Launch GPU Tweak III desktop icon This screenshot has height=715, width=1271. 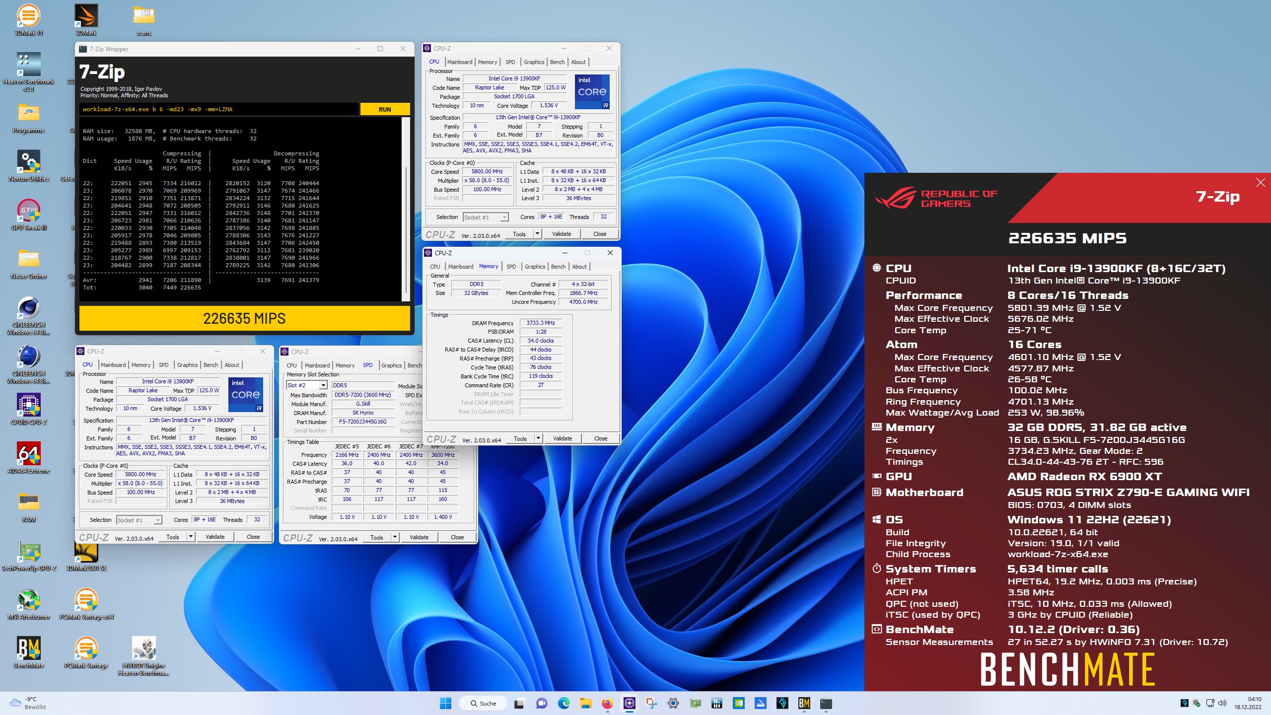(29, 214)
